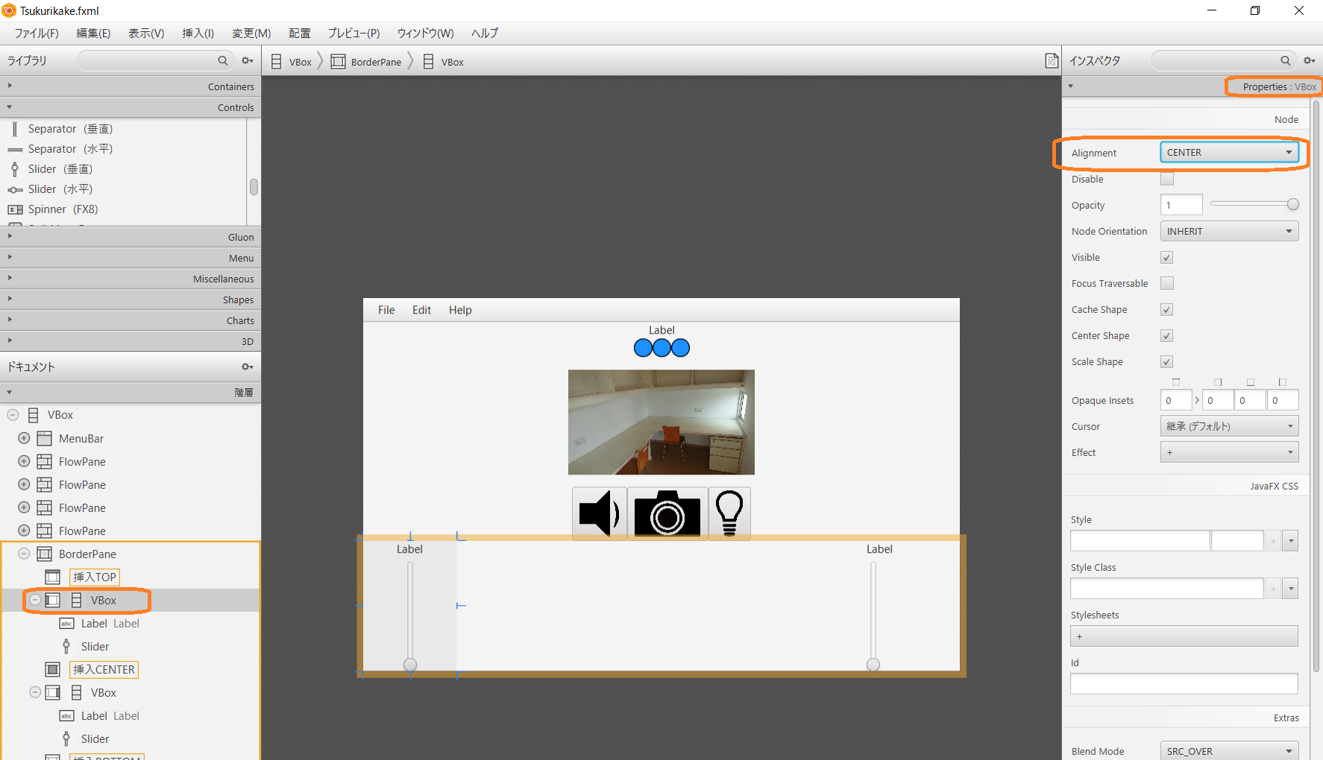Click BorderPane in the breadcrumb path
This screenshot has height=760, width=1323.
pyautogui.click(x=376, y=62)
